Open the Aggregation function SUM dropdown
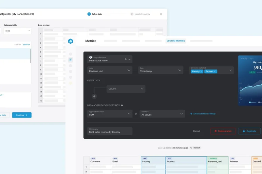 pyautogui.click(x=110, y=114)
